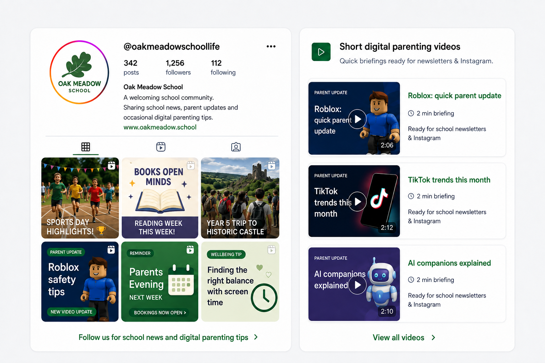Open the Sports Day Highlights post thumbnail

pyautogui.click(x=80, y=198)
